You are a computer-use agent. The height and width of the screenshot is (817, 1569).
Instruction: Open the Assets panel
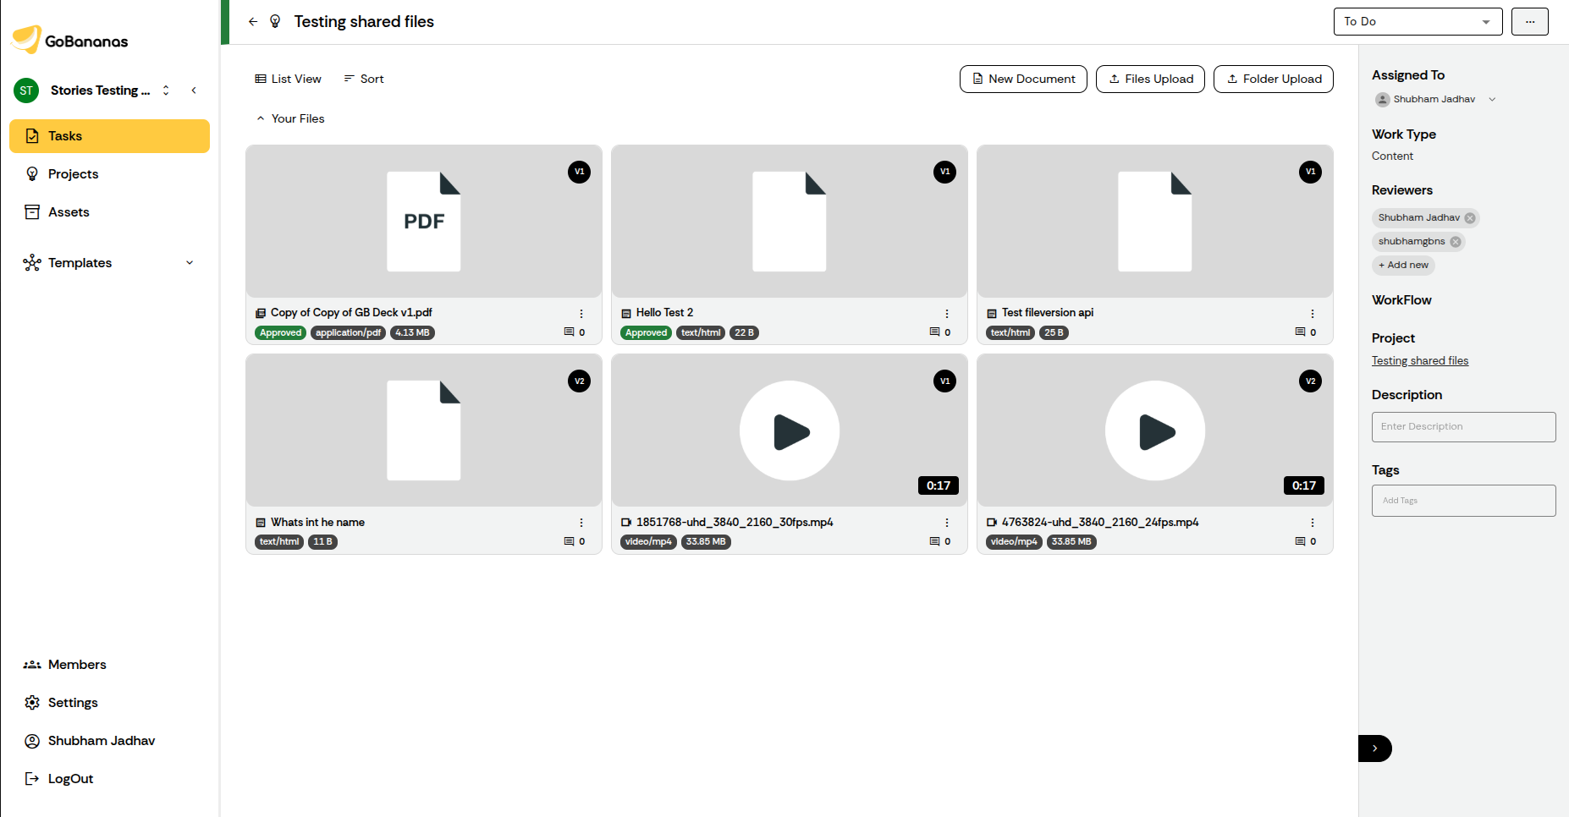click(x=69, y=211)
